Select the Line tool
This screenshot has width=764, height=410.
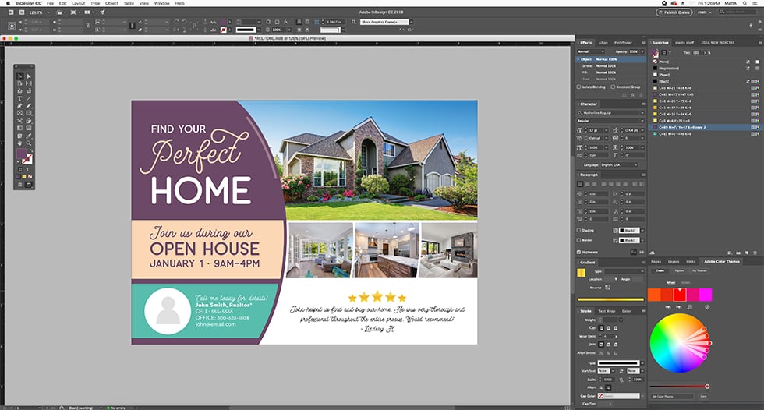point(29,98)
